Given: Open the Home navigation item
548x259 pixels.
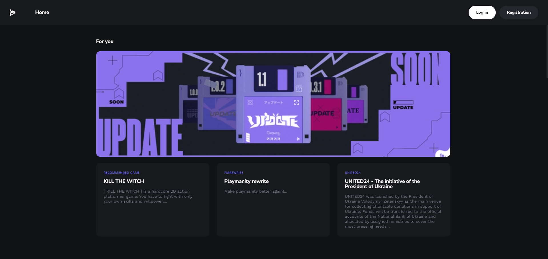Looking at the screenshot, I should (42, 12).
